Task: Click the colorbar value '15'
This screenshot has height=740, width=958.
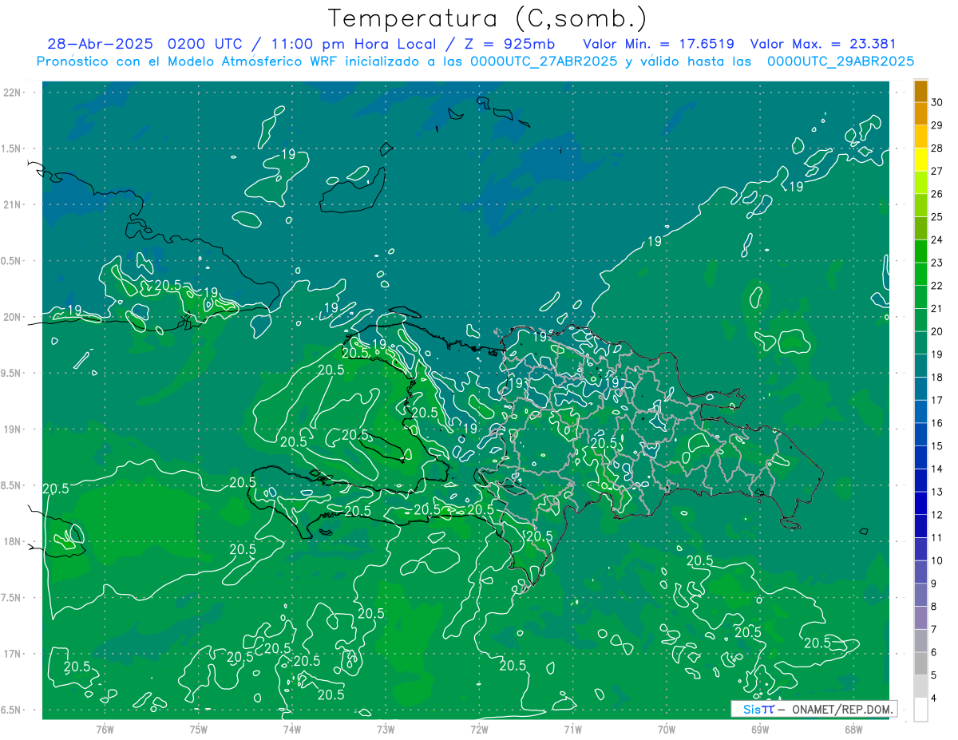Action: (x=937, y=446)
